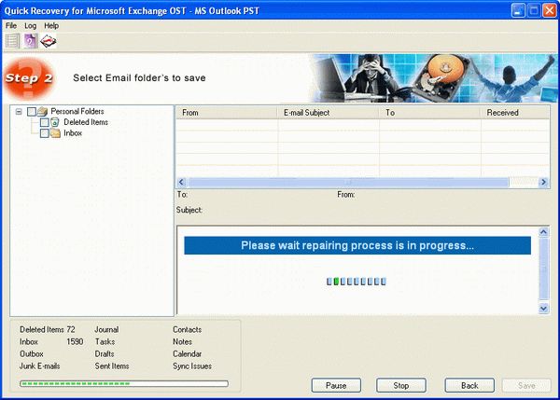Click the disabled Save button

tap(526, 385)
